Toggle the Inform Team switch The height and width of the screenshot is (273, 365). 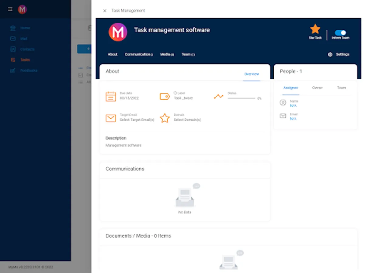click(340, 33)
